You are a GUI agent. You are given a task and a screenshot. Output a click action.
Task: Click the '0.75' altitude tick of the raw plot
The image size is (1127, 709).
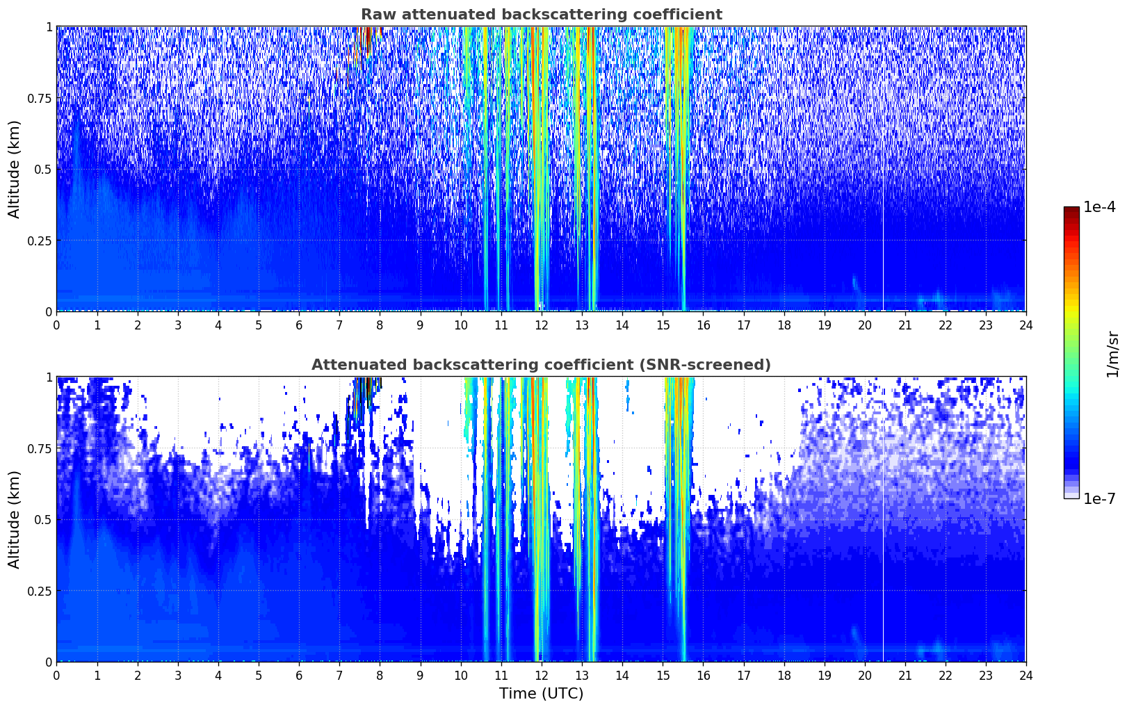pyautogui.click(x=40, y=98)
